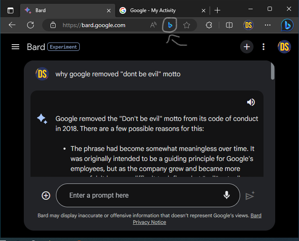Open the browser Extensions puzzle icon
This screenshot has width=299, height=241.
209,25
